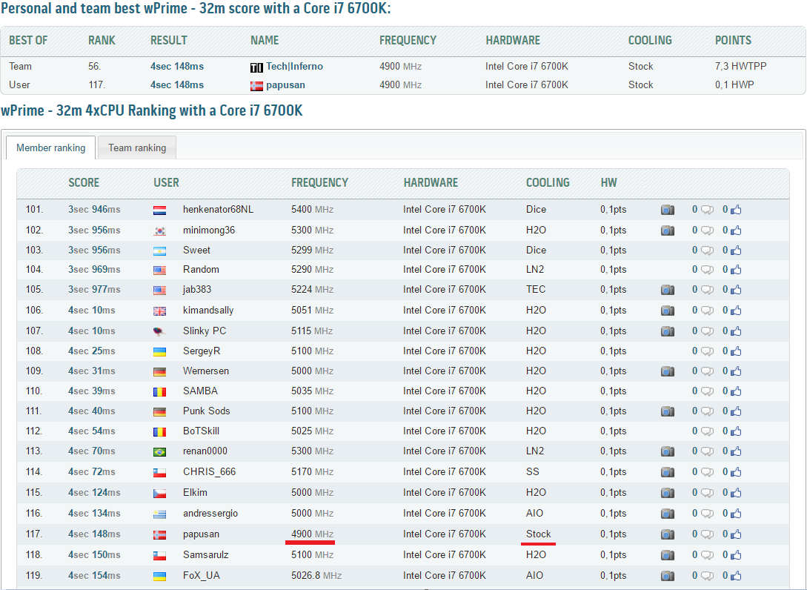Click the 5224 MHz frequency value
Image resolution: width=807 pixels, height=590 pixels.
click(313, 289)
